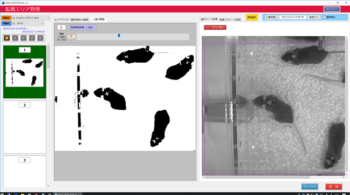Select camera button 1 (orange)
The height and width of the screenshot is (195, 350).
point(6,38)
